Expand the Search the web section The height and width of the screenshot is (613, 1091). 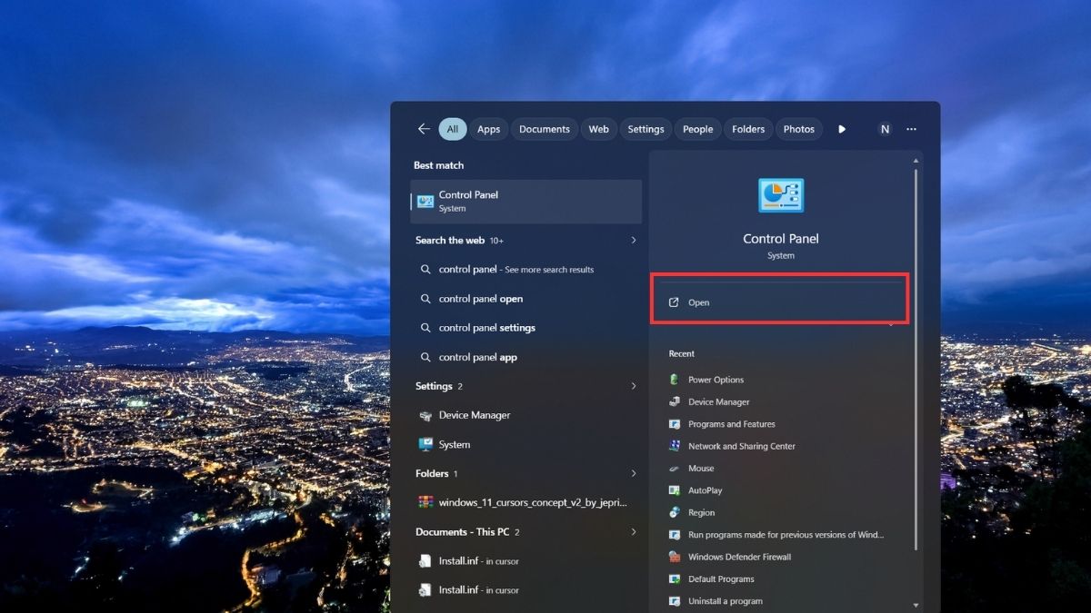[634, 241]
